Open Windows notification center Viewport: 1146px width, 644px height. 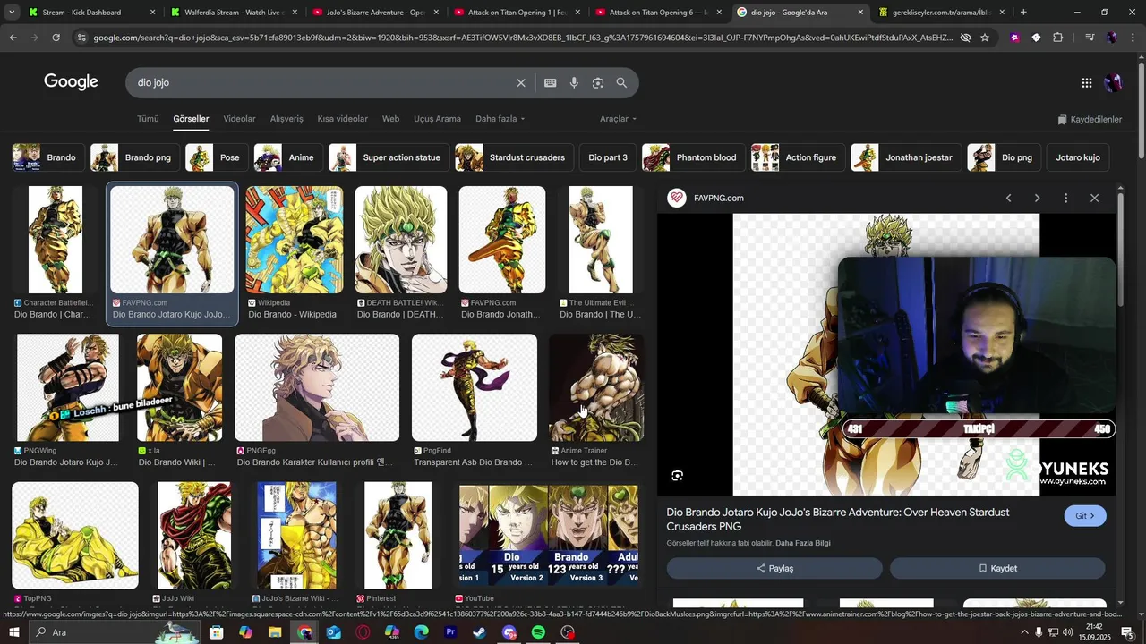(x=1127, y=632)
